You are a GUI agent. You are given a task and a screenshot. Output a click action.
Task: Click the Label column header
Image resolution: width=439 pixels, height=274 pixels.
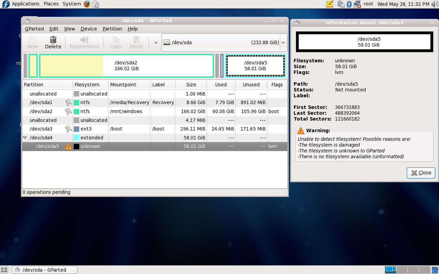pyautogui.click(x=163, y=85)
